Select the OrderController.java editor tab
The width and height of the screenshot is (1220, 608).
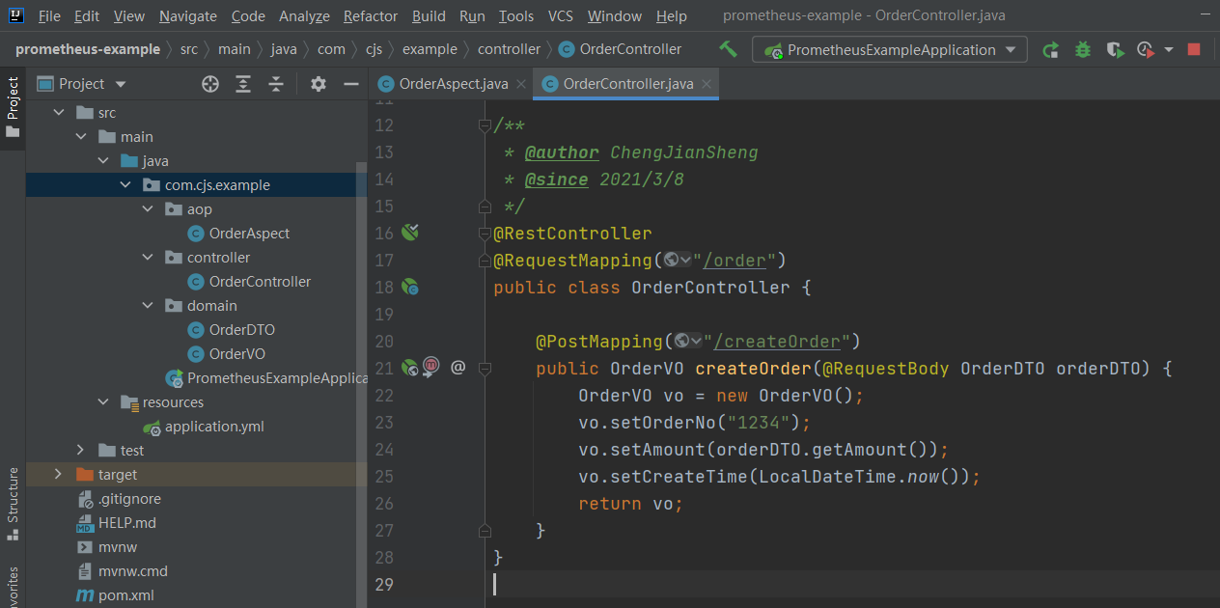tap(627, 84)
